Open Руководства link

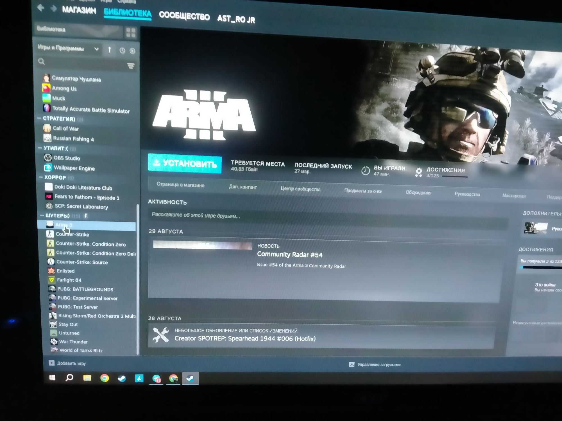tap(467, 194)
